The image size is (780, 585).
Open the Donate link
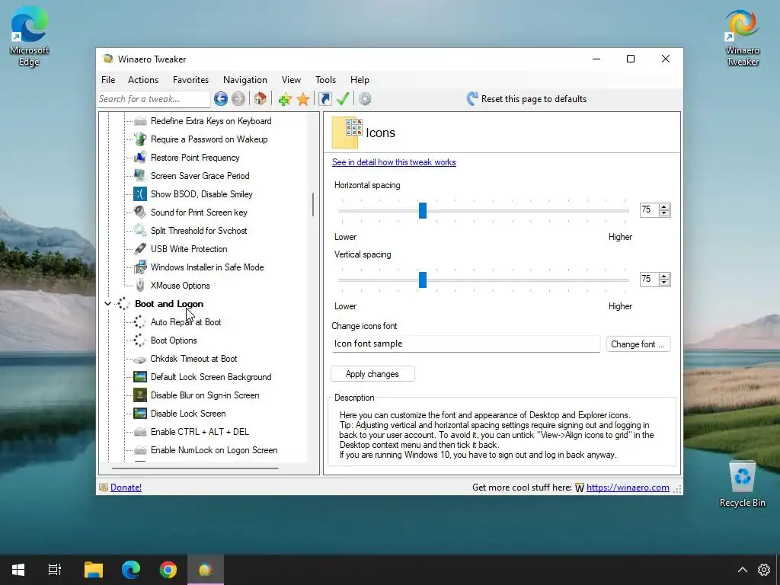pos(126,487)
